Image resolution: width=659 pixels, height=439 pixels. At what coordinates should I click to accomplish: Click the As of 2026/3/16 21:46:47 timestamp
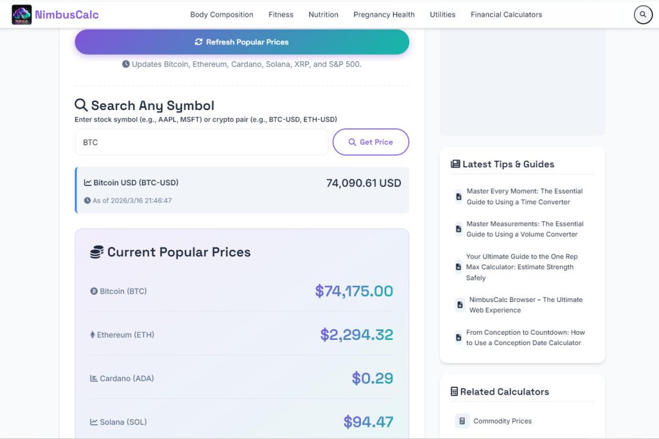tap(132, 201)
